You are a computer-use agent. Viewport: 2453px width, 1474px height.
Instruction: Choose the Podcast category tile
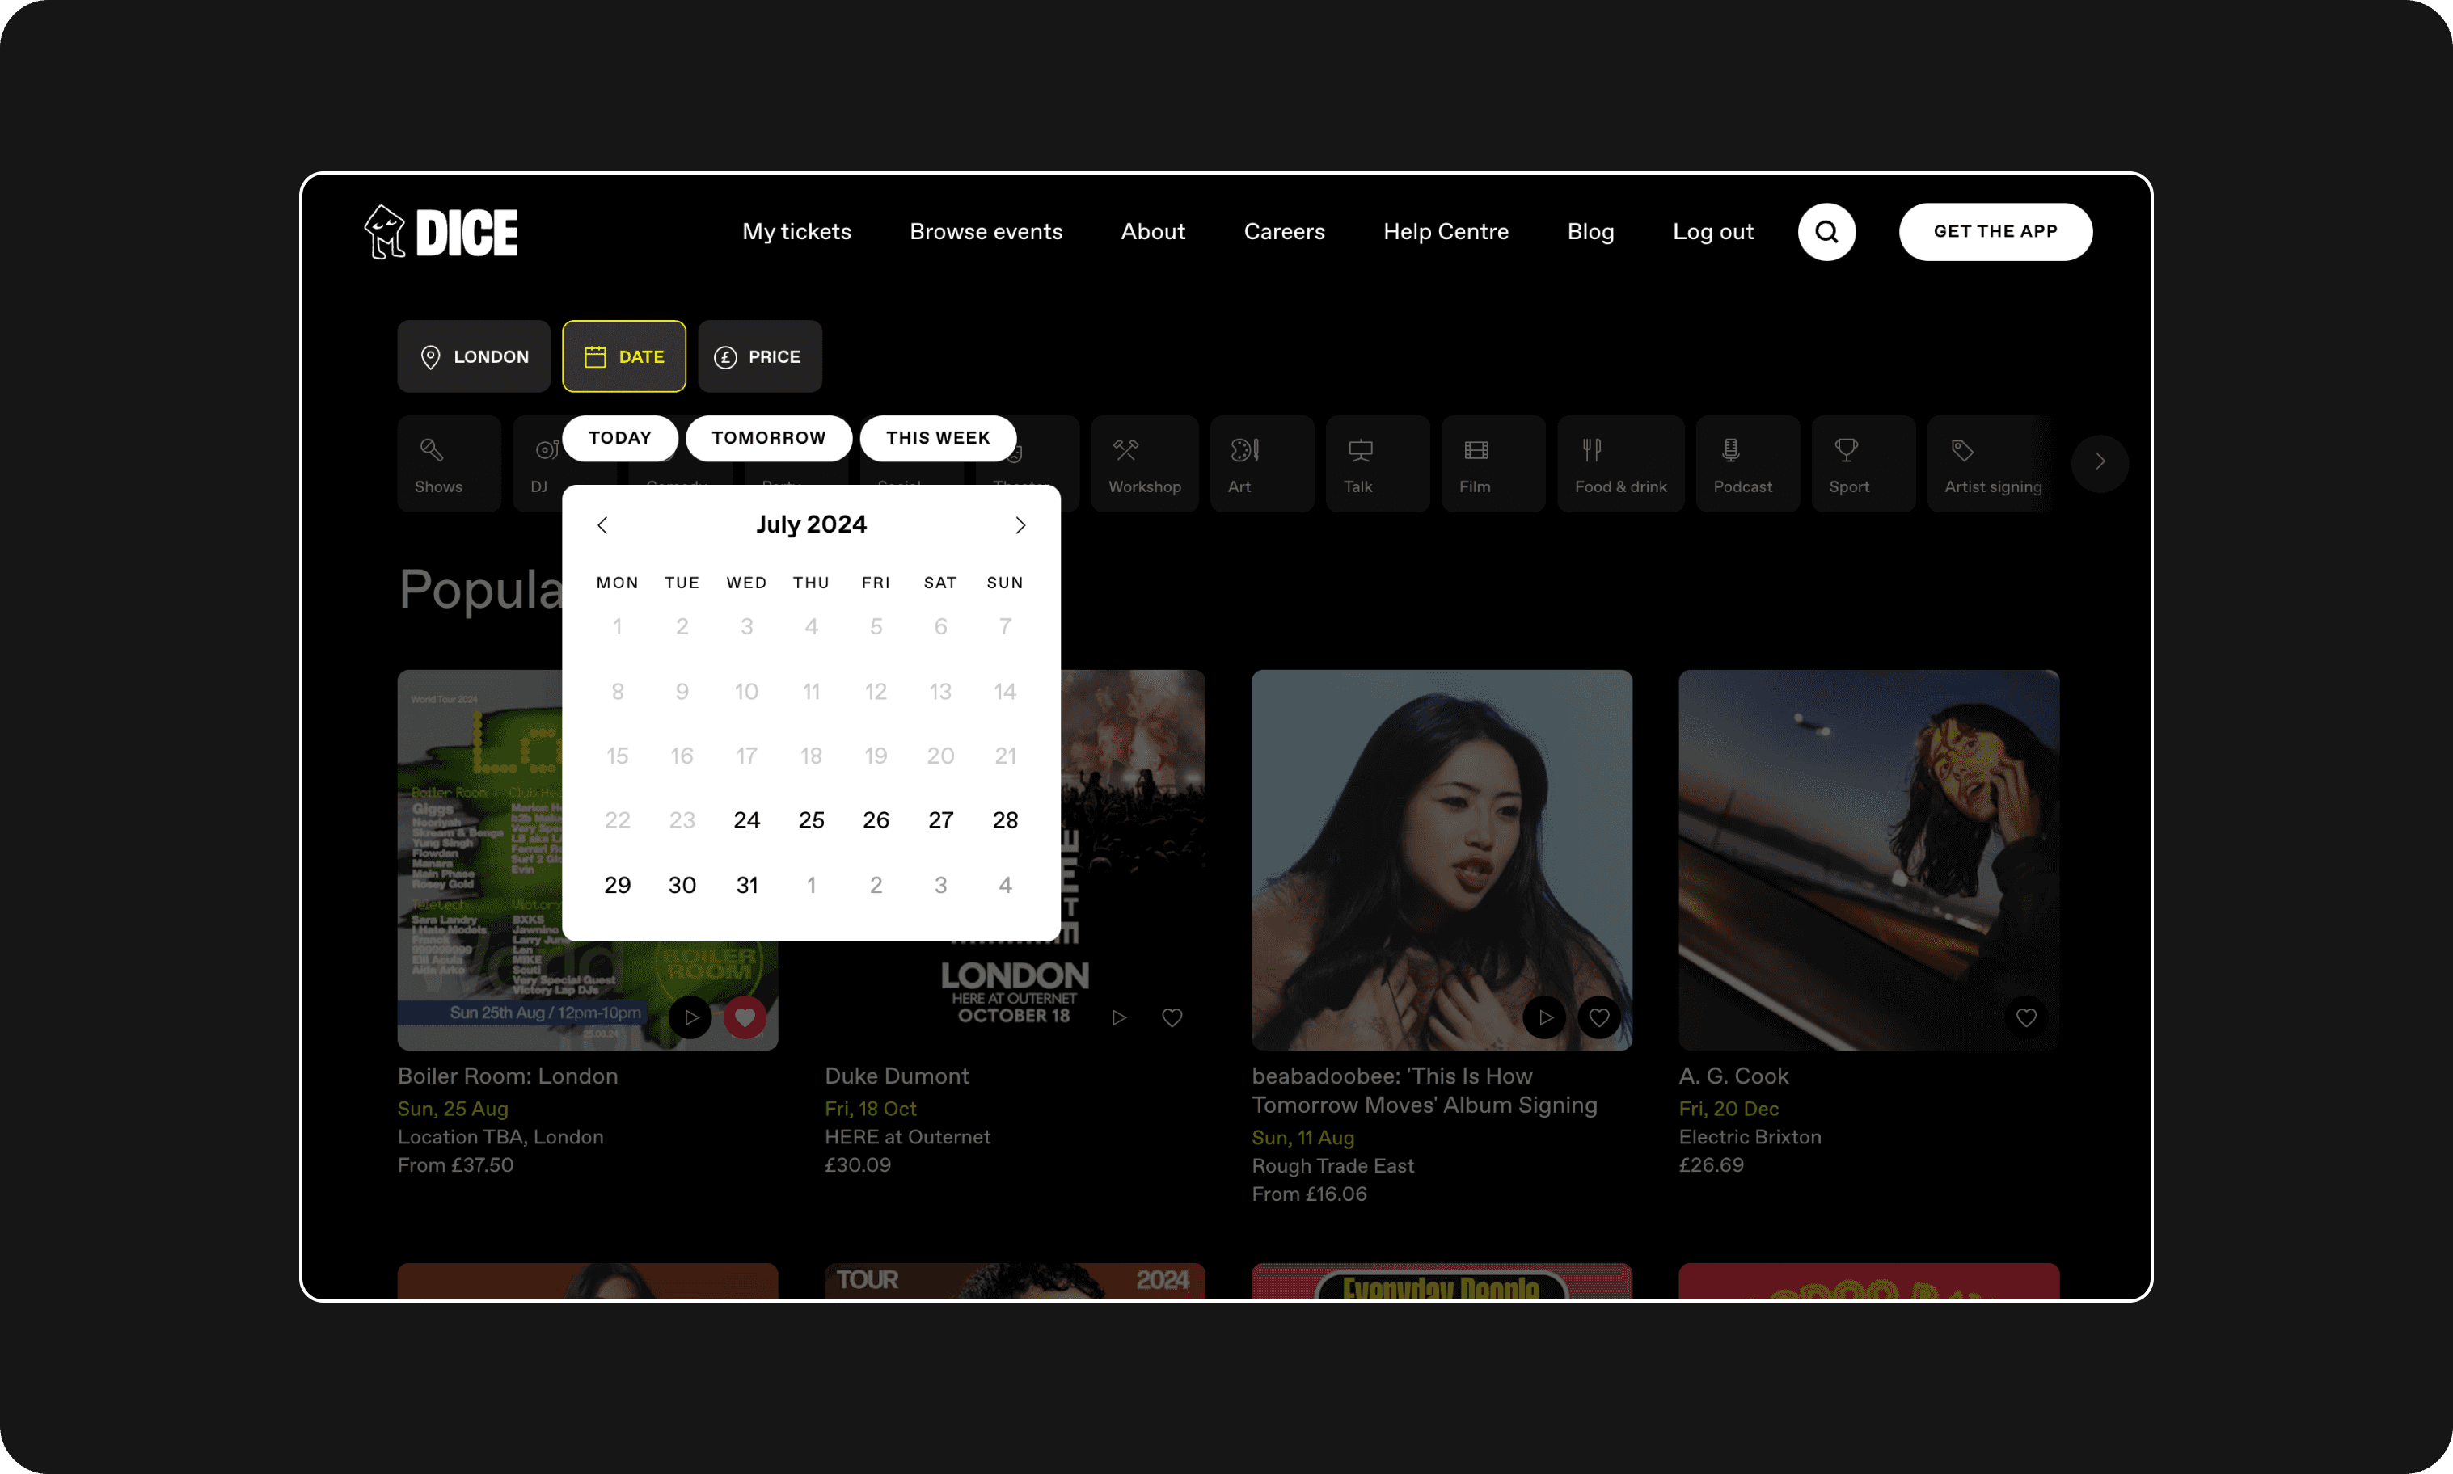tap(1746, 464)
